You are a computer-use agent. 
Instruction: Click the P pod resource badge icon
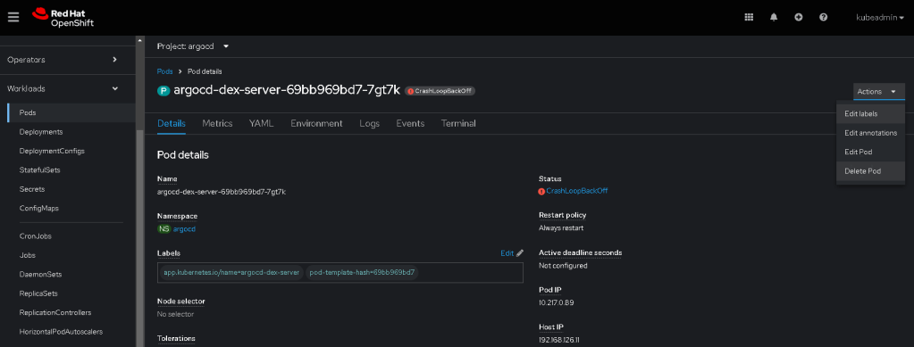164,91
